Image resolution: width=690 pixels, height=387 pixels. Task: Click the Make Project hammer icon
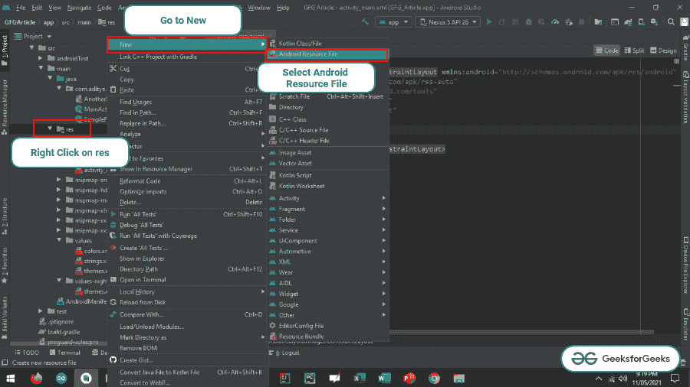pyautogui.click(x=366, y=22)
